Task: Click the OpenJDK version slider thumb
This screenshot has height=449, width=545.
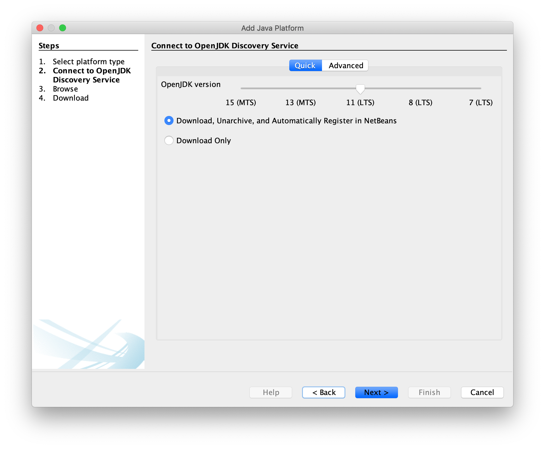Action: (360, 89)
